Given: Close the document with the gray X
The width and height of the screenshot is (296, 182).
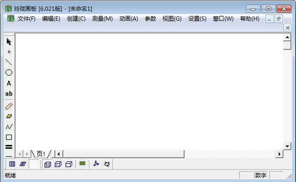Looking at the screenshot, I should 288,28.
